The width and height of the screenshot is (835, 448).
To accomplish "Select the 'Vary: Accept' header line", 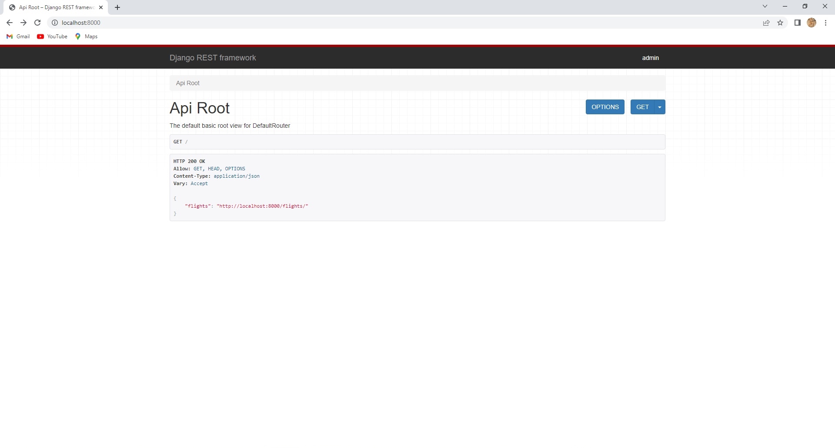I will 190,183.
